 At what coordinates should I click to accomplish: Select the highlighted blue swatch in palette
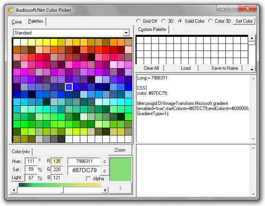coord(69,87)
